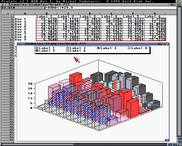The height and width of the screenshot is (146, 182).
Task: Select cell with value 29.1937
Action: [x=112, y=27]
